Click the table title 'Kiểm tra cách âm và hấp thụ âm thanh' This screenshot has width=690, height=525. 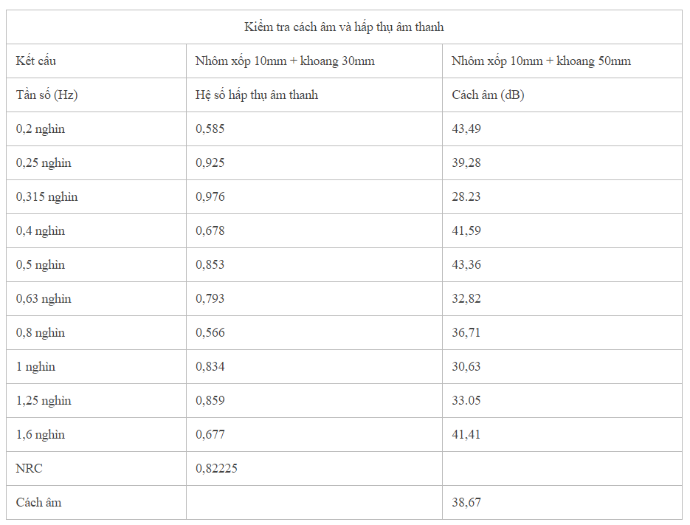344,27
